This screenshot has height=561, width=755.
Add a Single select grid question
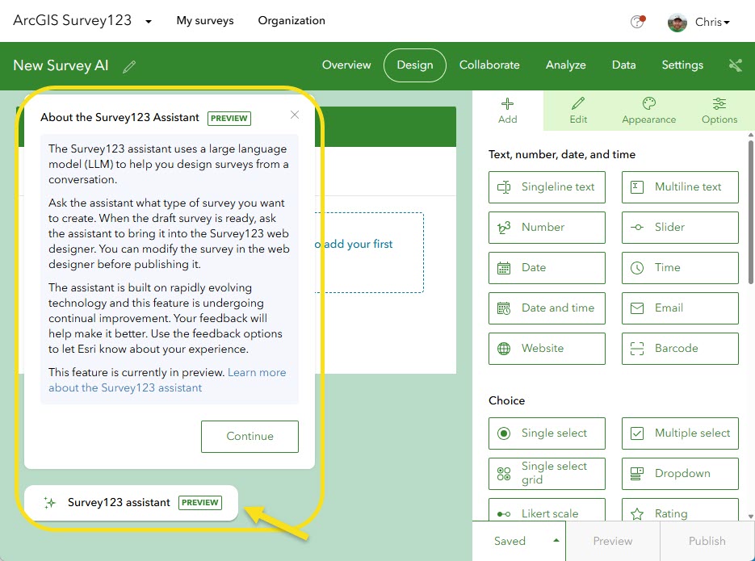[547, 474]
